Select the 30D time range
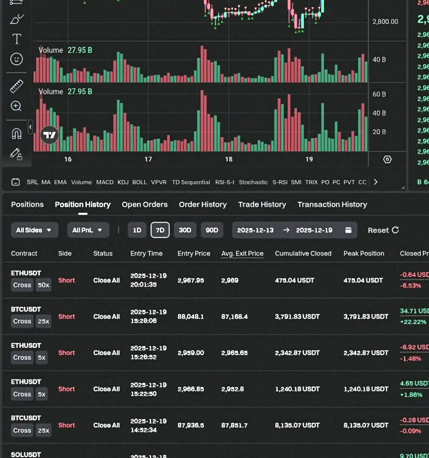The height and width of the screenshot is (458, 429). (185, 230)
